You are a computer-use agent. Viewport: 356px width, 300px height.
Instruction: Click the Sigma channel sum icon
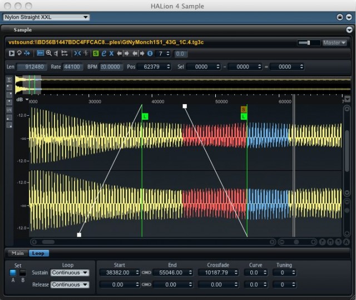(x=9, y=80)
